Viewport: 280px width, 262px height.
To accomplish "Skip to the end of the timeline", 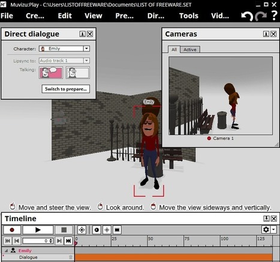I will pyautogui.click(x=68, y=240).
